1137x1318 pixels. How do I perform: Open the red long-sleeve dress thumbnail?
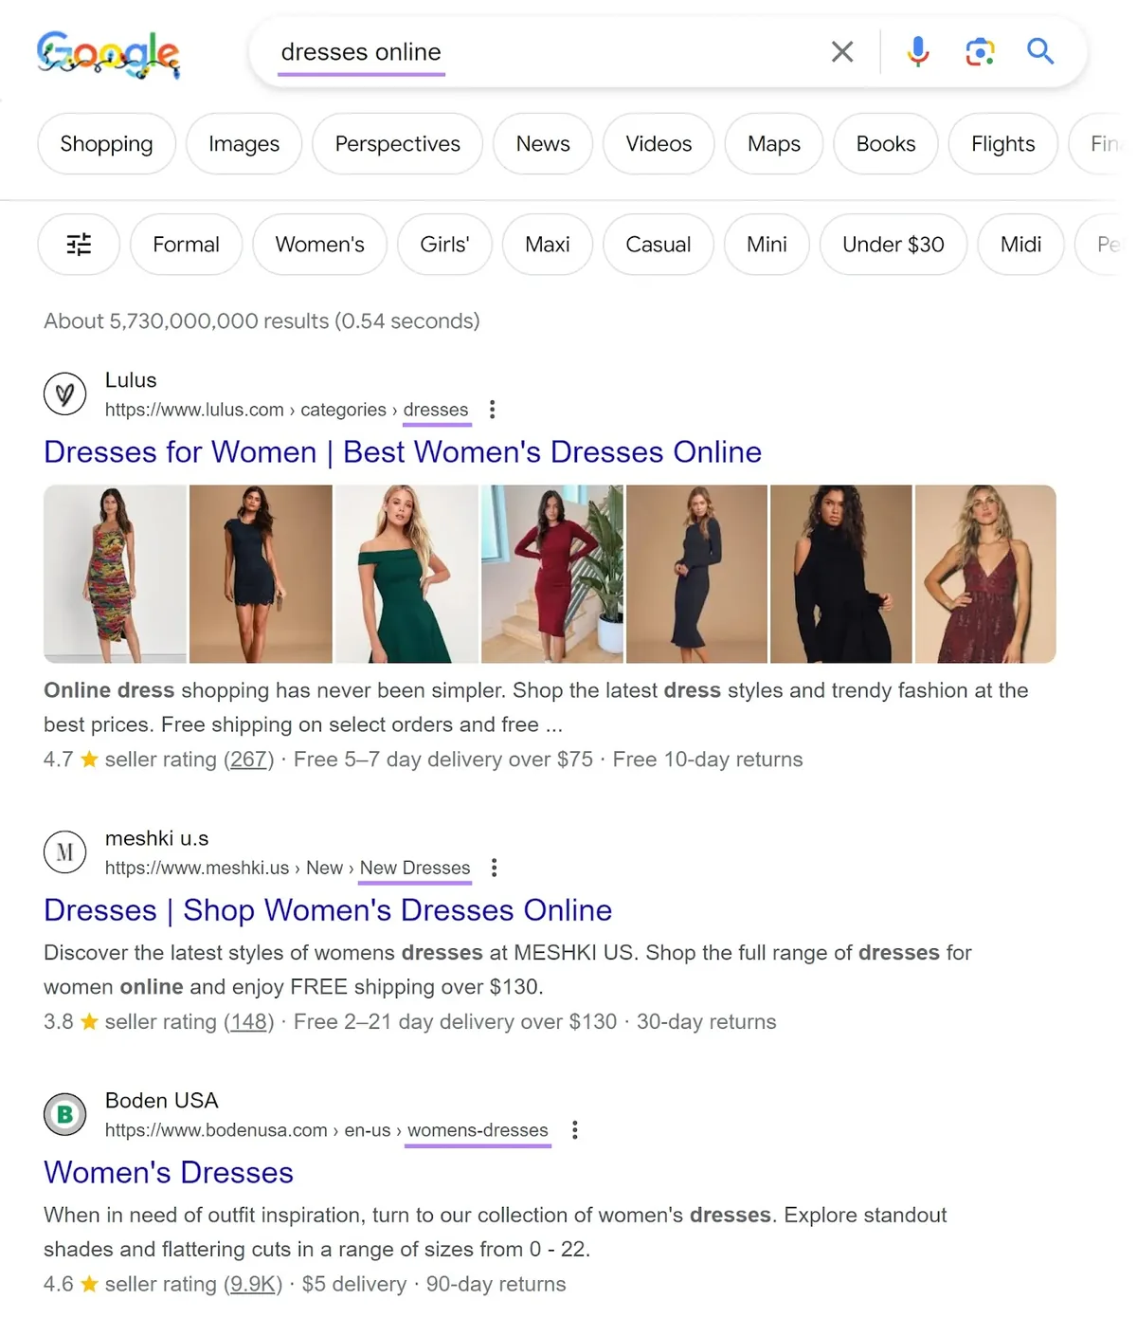pyautogui.click(x=552, y=574)
